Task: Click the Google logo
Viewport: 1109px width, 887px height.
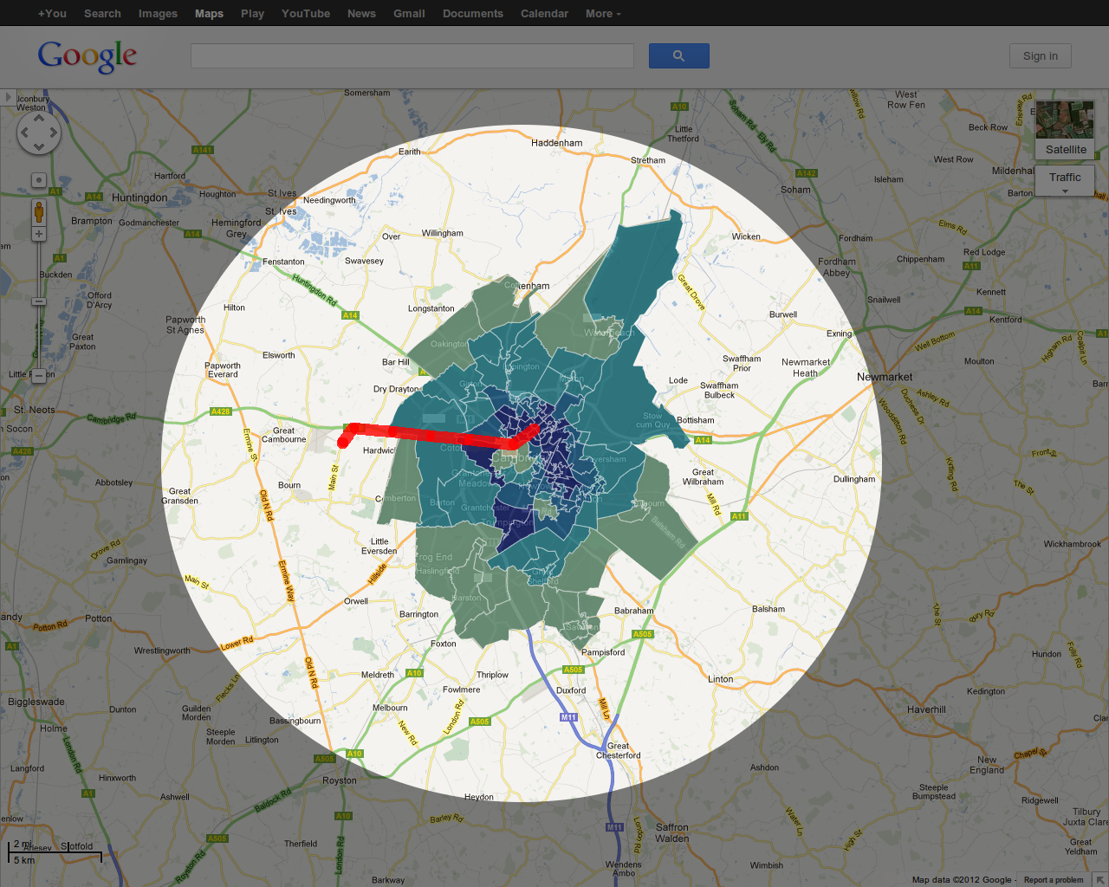Action: click(88, 56)
